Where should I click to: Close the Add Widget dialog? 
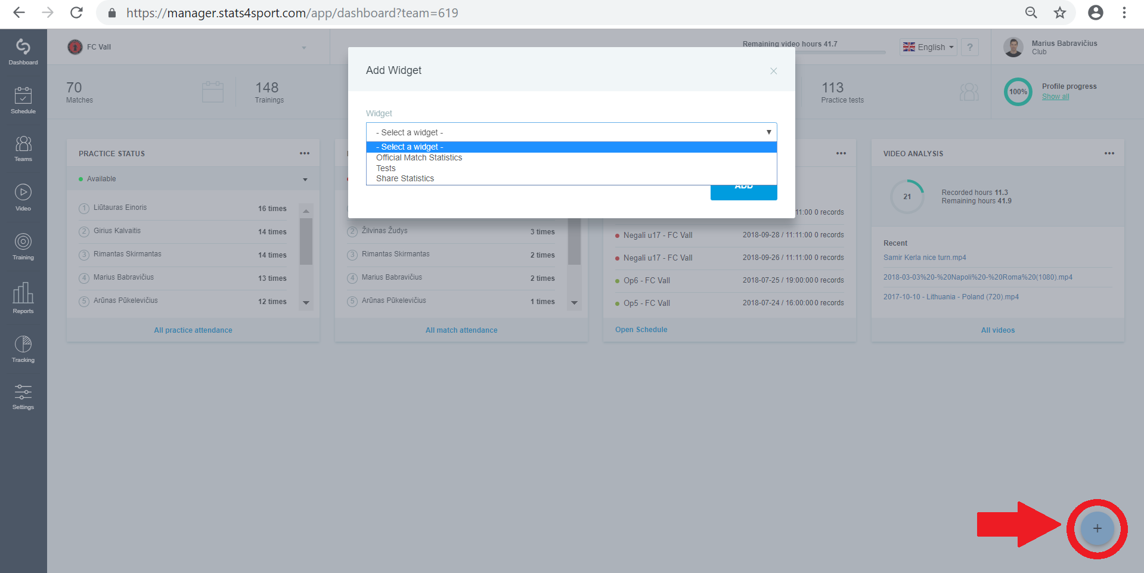[x=773, y=71]
